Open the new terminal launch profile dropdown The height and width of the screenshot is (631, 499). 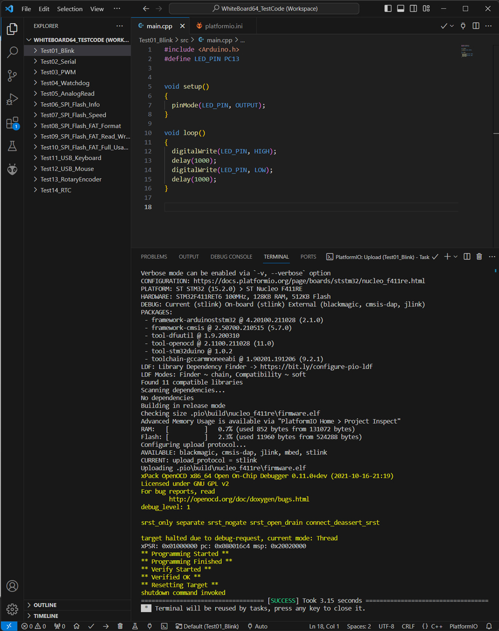click(455, 257)
